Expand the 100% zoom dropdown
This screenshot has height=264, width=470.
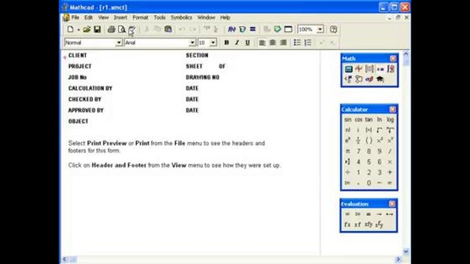point(320,29)
